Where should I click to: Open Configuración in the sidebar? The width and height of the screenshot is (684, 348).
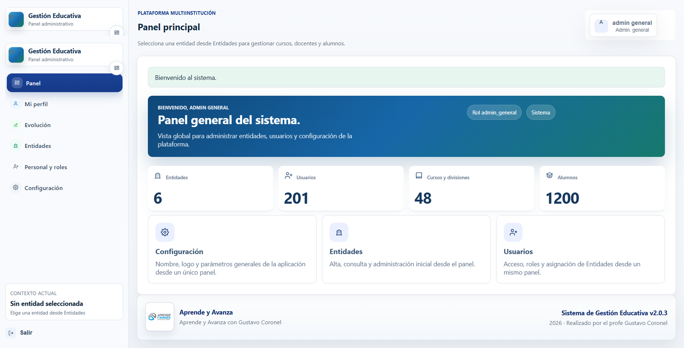(x=65, y=188)
